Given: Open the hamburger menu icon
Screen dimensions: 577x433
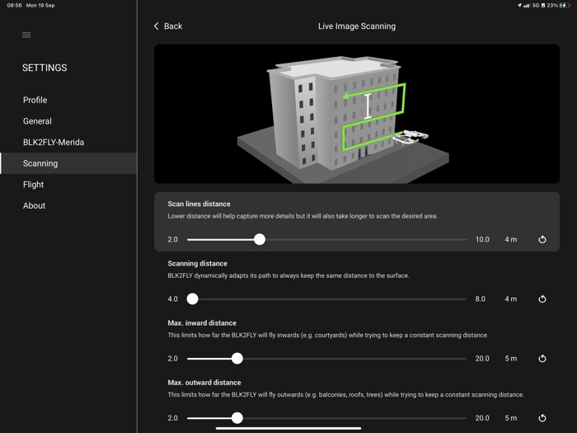Looking at the screenshot, I should pos(26,35).
